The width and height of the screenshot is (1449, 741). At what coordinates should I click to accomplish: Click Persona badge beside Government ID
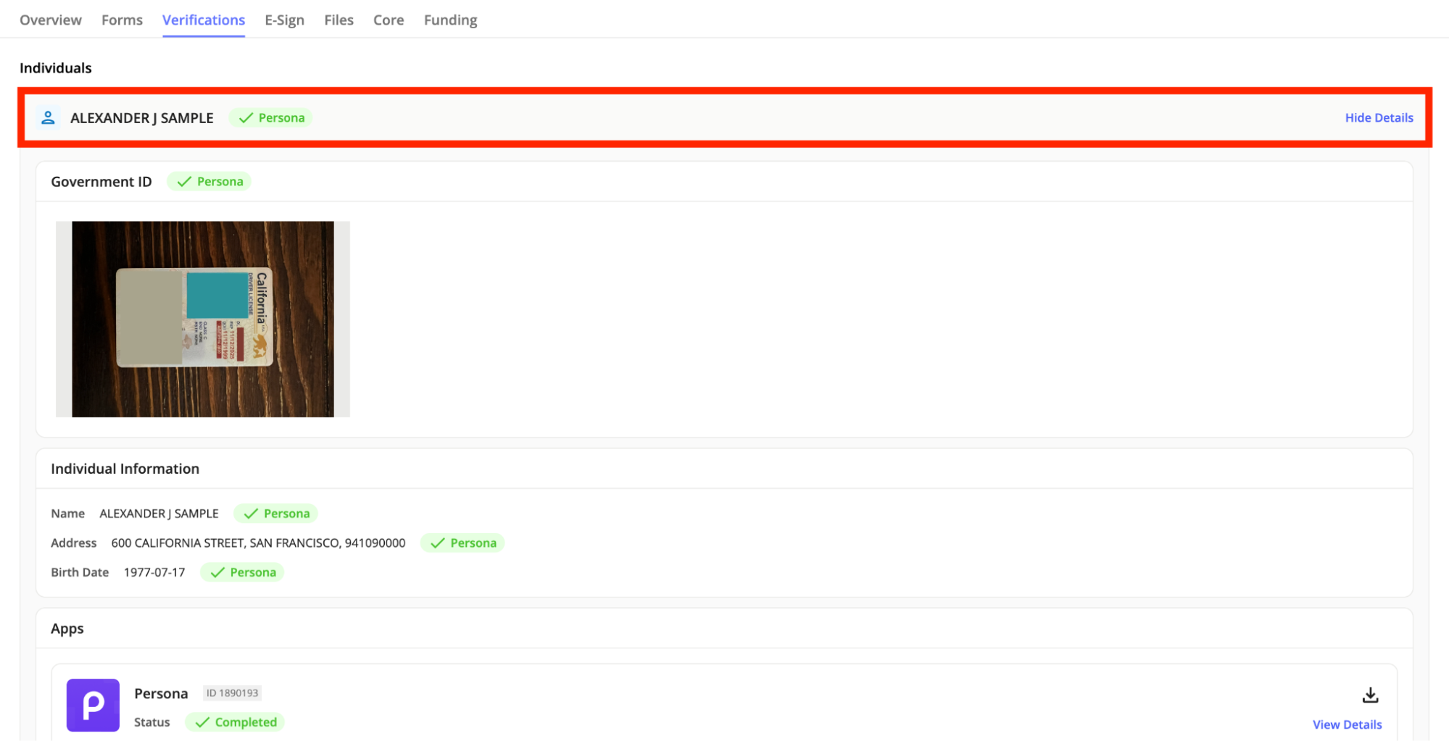pyautogui.click(x=209, y=181)
